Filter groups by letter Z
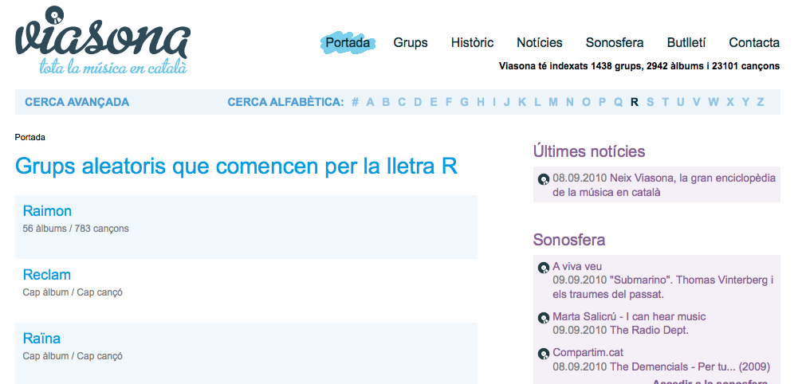Image resolution: width=802 pixels, height=384 pixels. pyautogui.click(x=761, y=102)
